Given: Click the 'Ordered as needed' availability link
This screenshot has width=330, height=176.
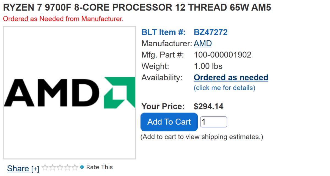Looking at the screenshot, I should (x=231, y=77).
